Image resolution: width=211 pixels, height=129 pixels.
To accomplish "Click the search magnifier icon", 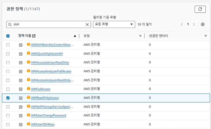I will [10, 25].
